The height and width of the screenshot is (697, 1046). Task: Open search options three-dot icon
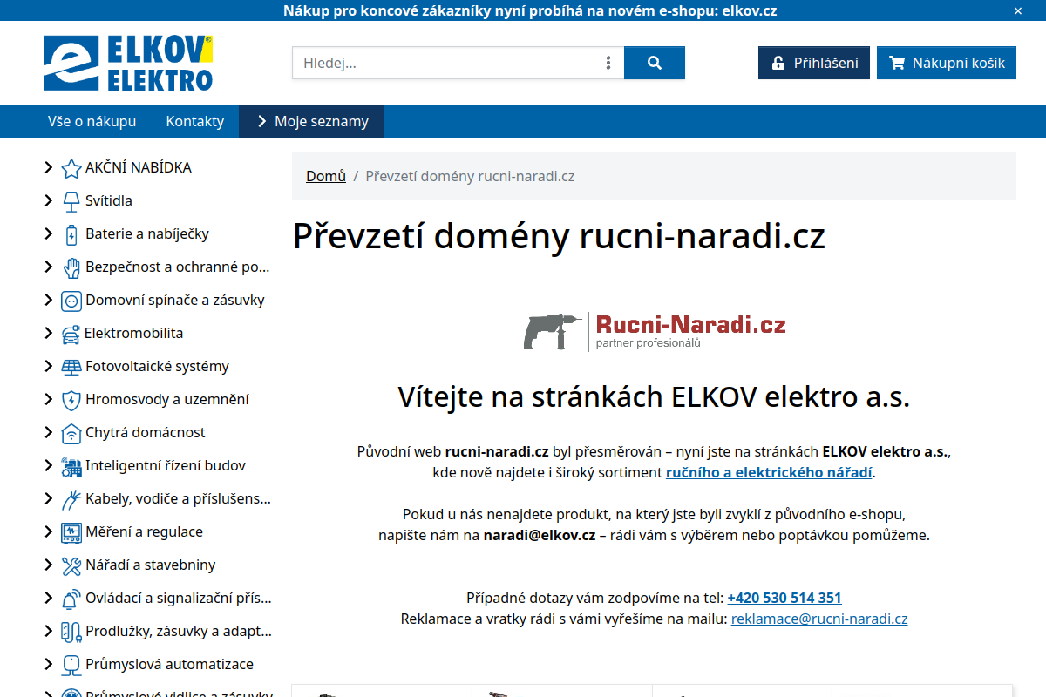click(608, 63)
